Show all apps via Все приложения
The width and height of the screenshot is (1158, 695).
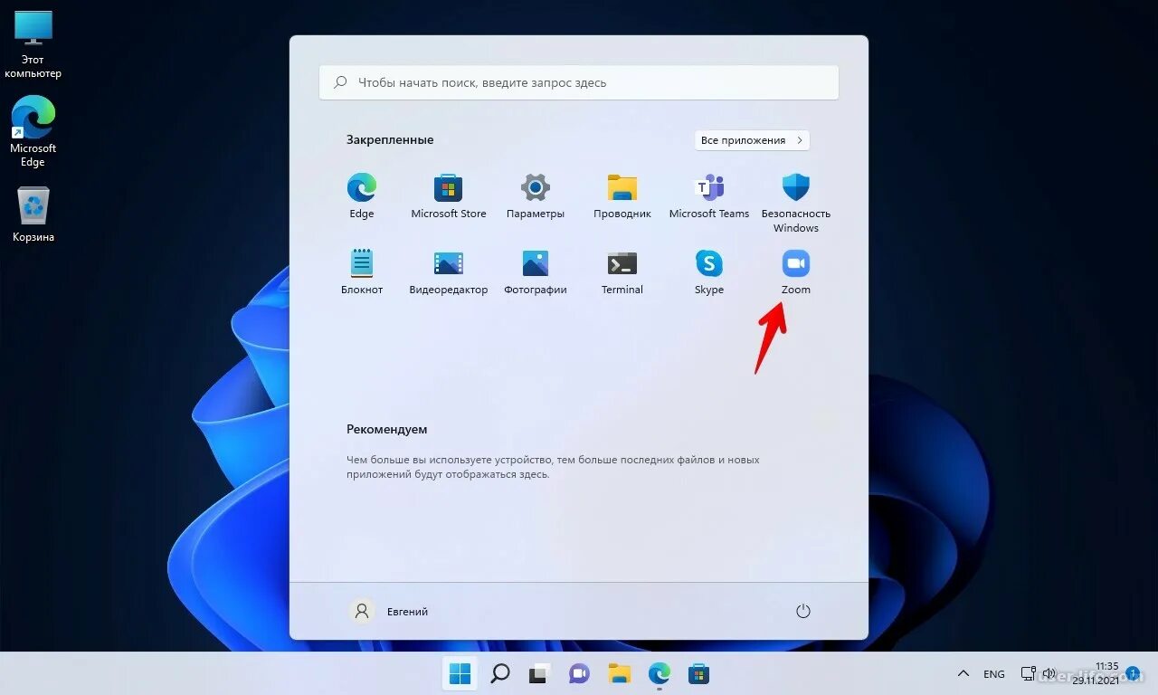click(x=752, y=140)
